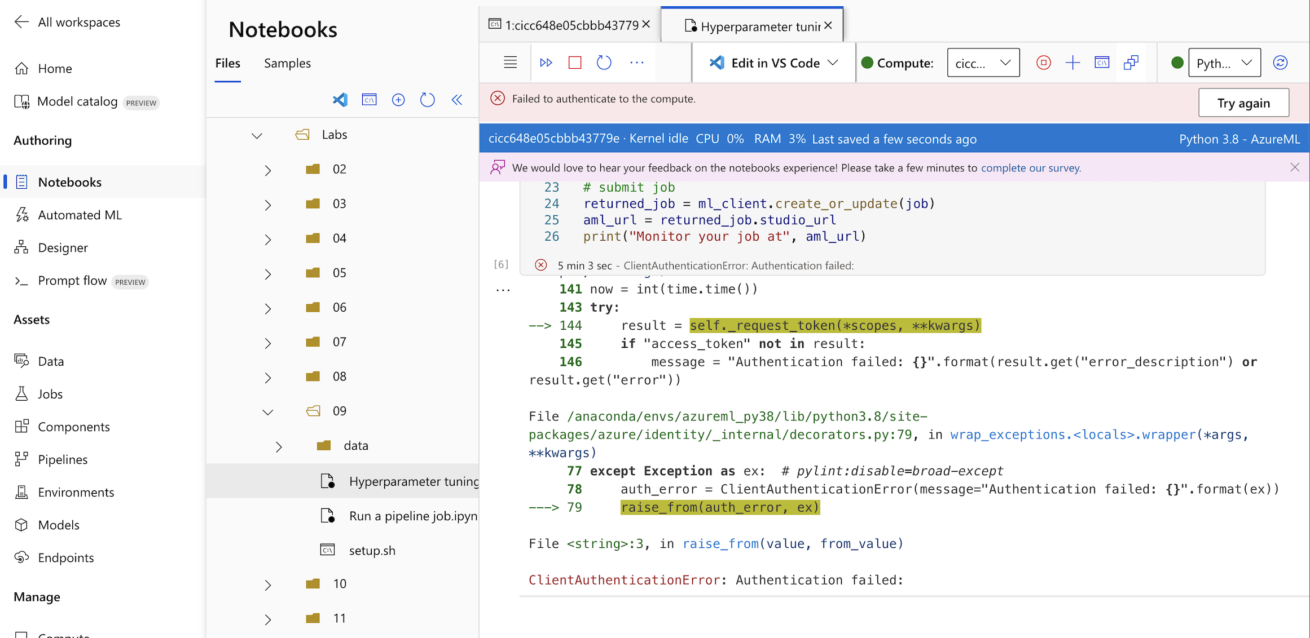Restart the kernel with the circular arrow icon
The height and width of the screenshot is (638, 1310).
(604, 63)
